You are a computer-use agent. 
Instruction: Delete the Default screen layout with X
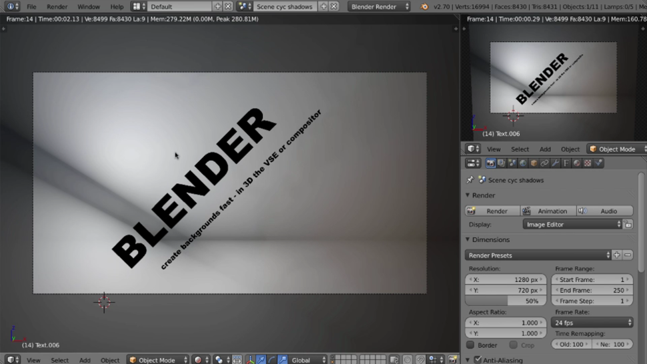click(x=227, y=7)
